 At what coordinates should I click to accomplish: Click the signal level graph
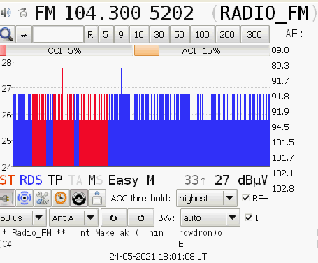pyautogui.click(x=141, y=114)
